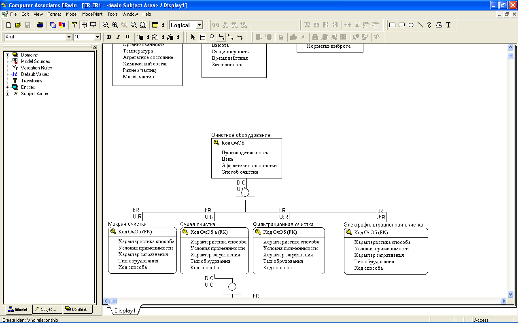Click the text color swatch tool
The image size is (518, 323).
coord(140,37)
